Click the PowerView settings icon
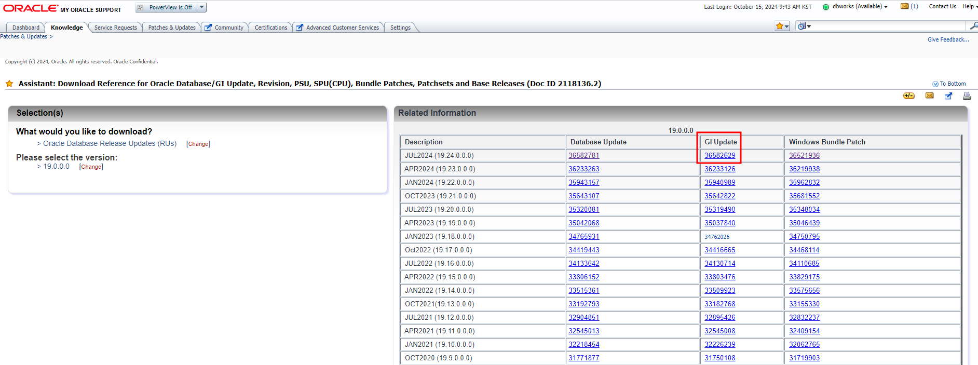 140,7
